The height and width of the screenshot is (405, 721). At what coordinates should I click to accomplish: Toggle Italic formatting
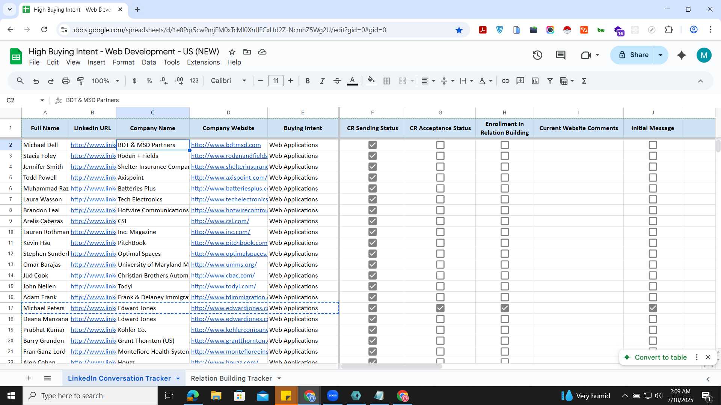[322, 81]
